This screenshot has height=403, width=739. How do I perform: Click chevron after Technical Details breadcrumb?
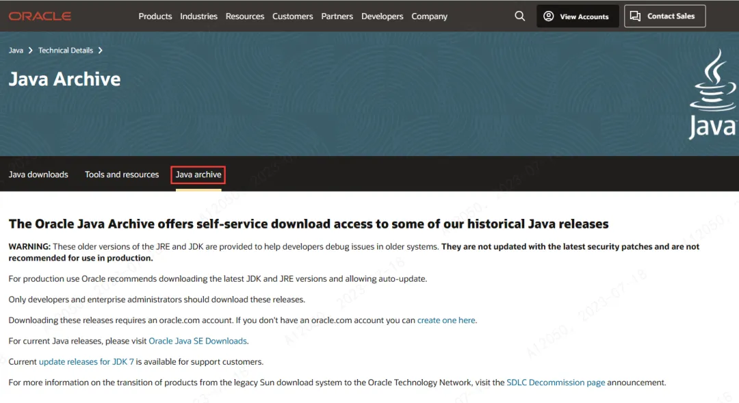(101, 51)
